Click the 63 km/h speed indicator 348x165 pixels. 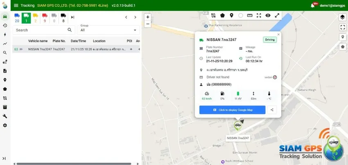207,96
